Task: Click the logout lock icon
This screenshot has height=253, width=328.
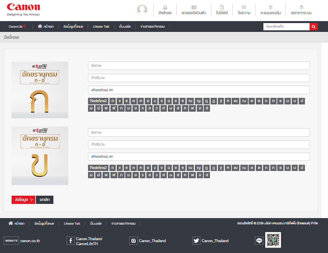Action: (301, 7)
